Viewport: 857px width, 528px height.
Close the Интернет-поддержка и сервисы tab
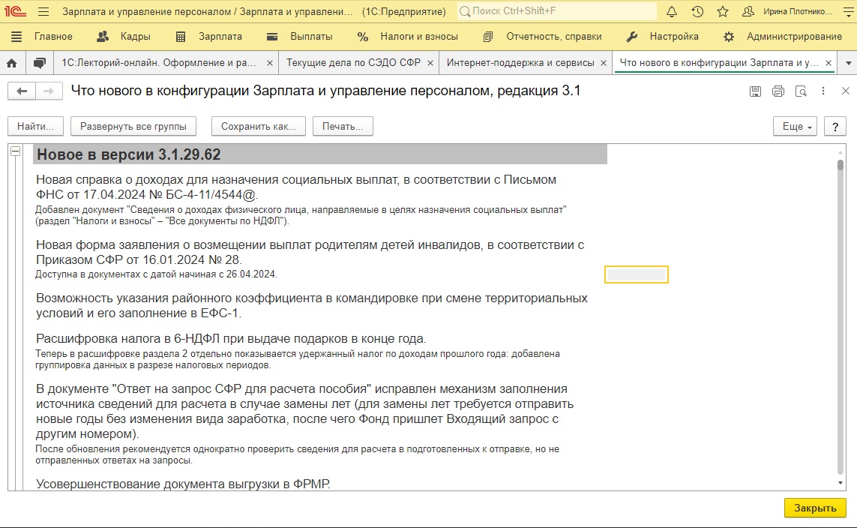(x=604, y=64)
